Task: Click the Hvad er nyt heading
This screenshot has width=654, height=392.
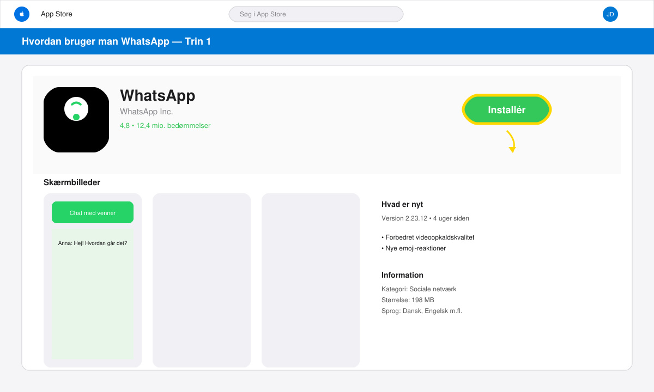Action: point(402,205)
